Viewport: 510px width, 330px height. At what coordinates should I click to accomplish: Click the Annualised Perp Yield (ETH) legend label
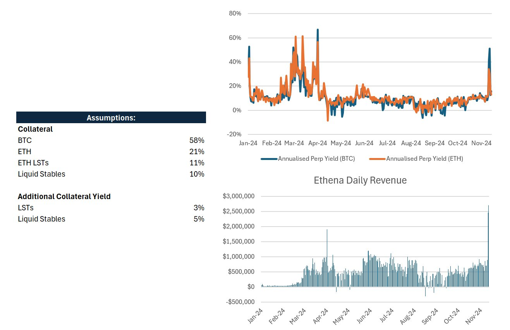click(424, 158)
